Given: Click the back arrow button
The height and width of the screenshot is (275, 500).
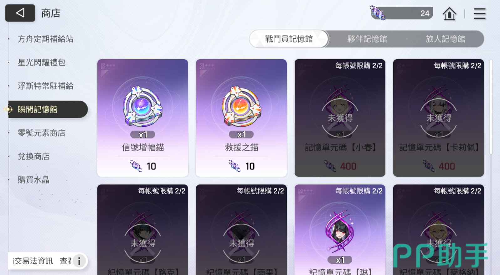Looking at the screenshot, I should (x=20, y=13).
